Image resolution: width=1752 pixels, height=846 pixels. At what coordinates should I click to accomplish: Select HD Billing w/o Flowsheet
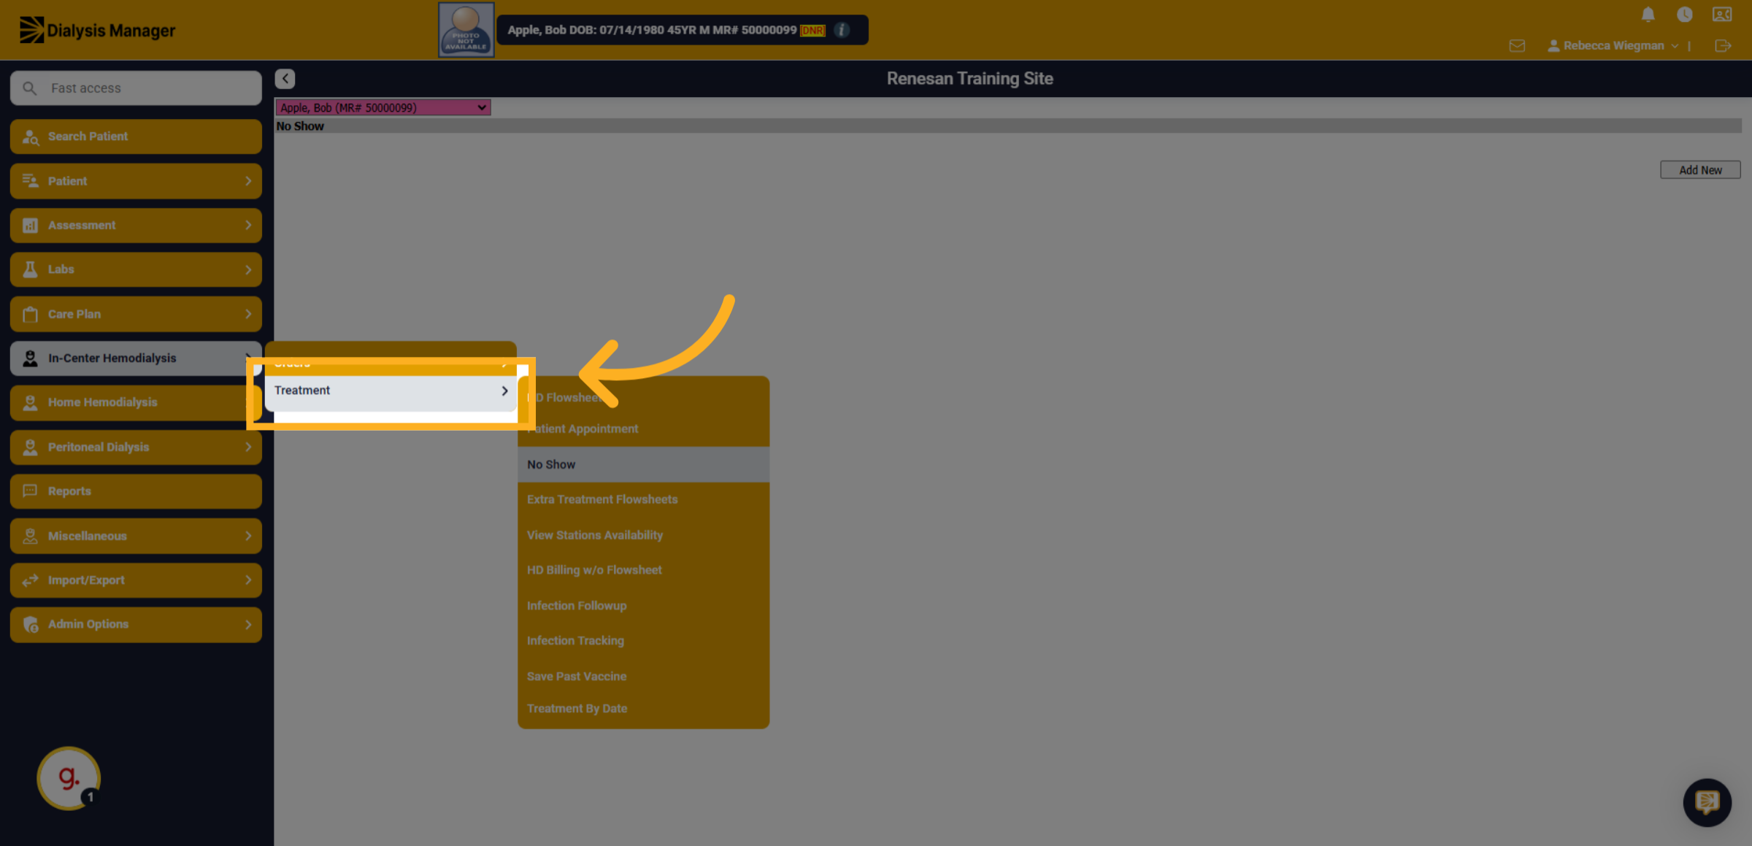click(643, 570)
